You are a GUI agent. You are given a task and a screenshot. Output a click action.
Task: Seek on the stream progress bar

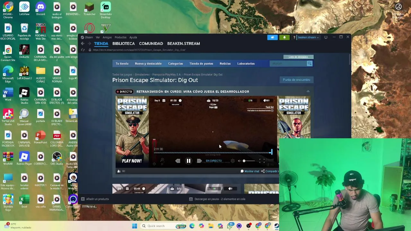coord(213,153)
